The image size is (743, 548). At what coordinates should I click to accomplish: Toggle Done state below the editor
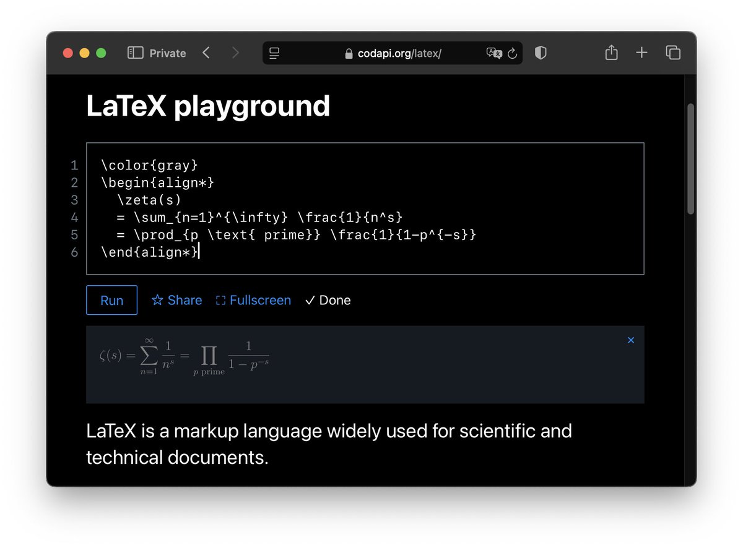327,300
